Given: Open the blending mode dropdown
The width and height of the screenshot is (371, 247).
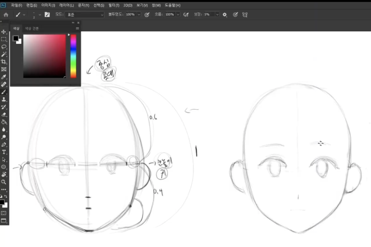Looking at the screenshot, I should [85, 14].
